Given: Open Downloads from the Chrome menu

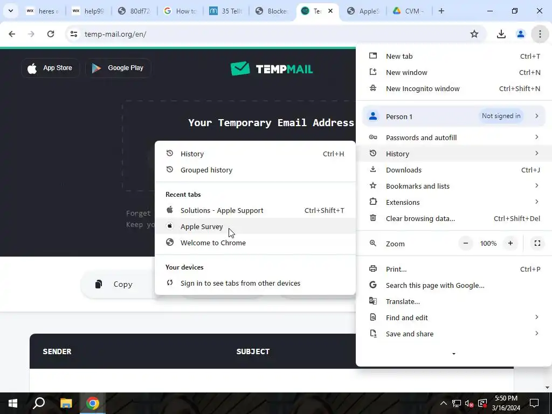Looking at the screenshot, I should [454, 170].
